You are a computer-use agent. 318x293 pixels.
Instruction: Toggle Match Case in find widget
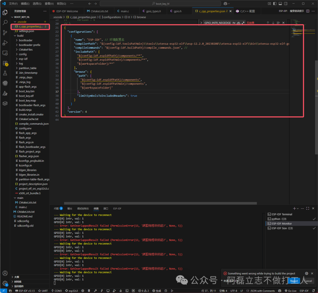pyautogui.click(x=234, y=23)
